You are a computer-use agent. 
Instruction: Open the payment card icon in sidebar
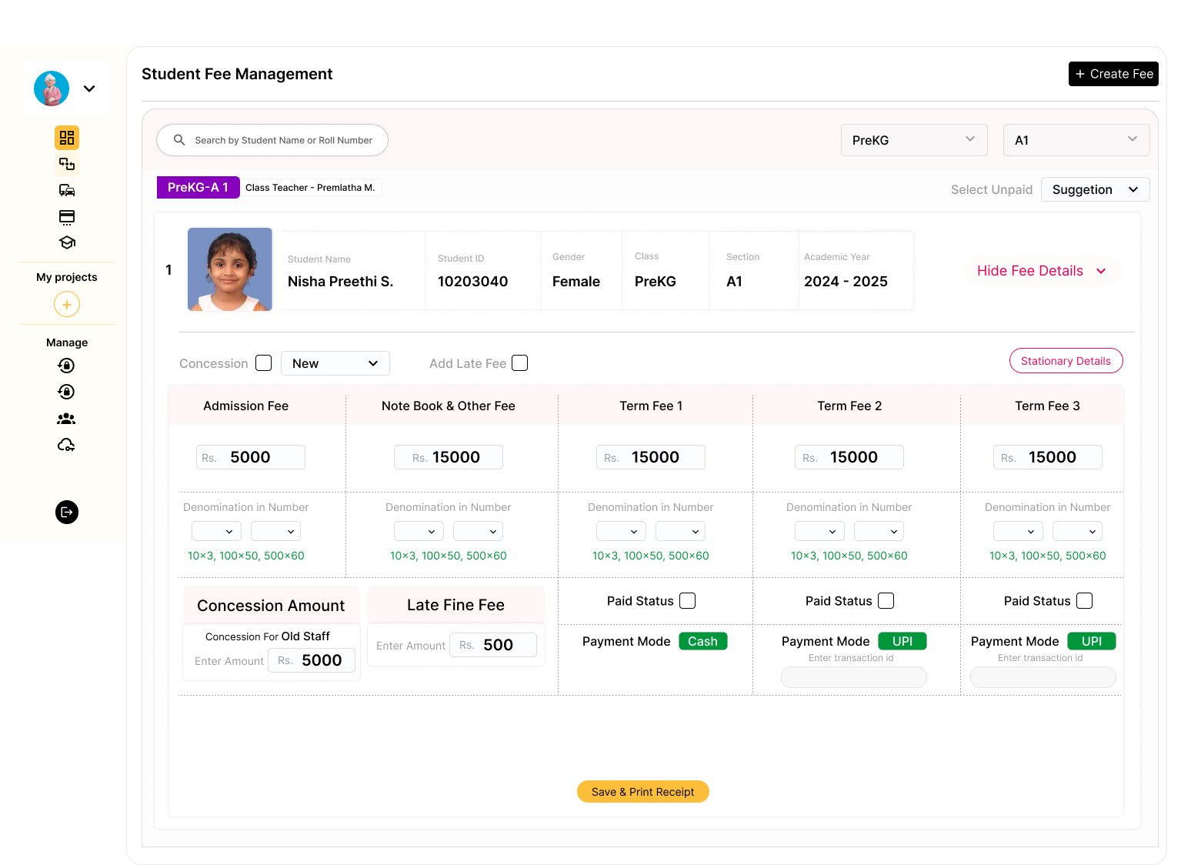(x=67, y=216)
